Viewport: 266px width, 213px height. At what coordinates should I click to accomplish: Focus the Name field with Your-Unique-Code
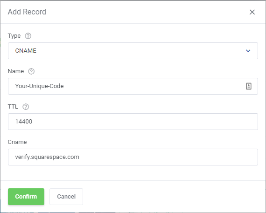(133, 86)
